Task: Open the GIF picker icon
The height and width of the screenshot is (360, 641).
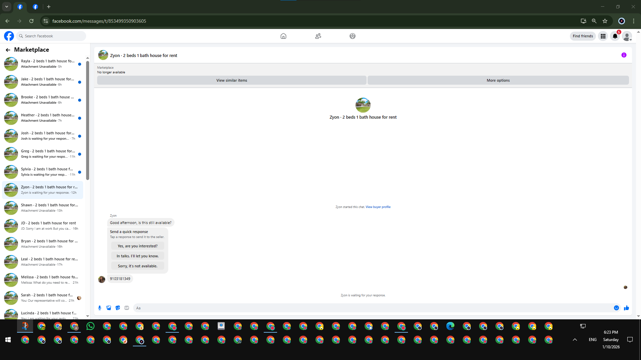Action: tap(127, 308)
